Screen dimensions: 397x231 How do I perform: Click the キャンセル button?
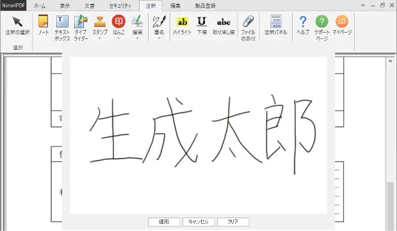(x=199, y=222)
